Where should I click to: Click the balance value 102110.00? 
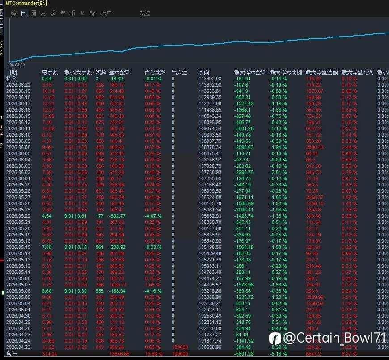pos(210,328)
